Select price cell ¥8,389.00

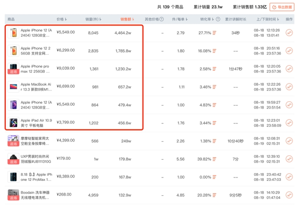click(x=66, y=176)
